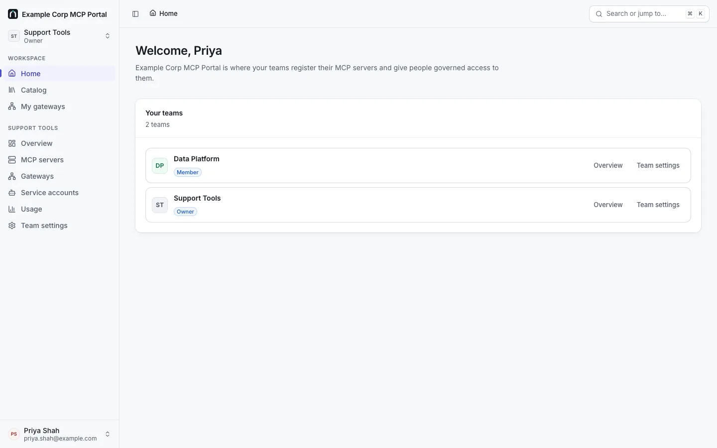Open Service accounts page

59,193
